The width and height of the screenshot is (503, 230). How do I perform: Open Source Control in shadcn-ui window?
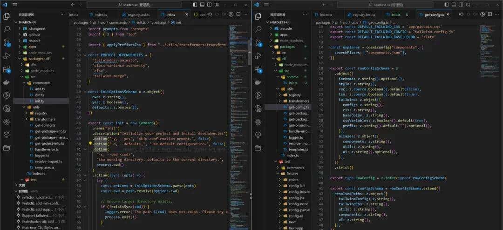click(x=7, y=43)
